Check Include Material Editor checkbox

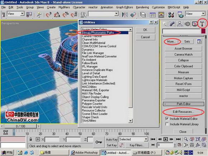167,119
